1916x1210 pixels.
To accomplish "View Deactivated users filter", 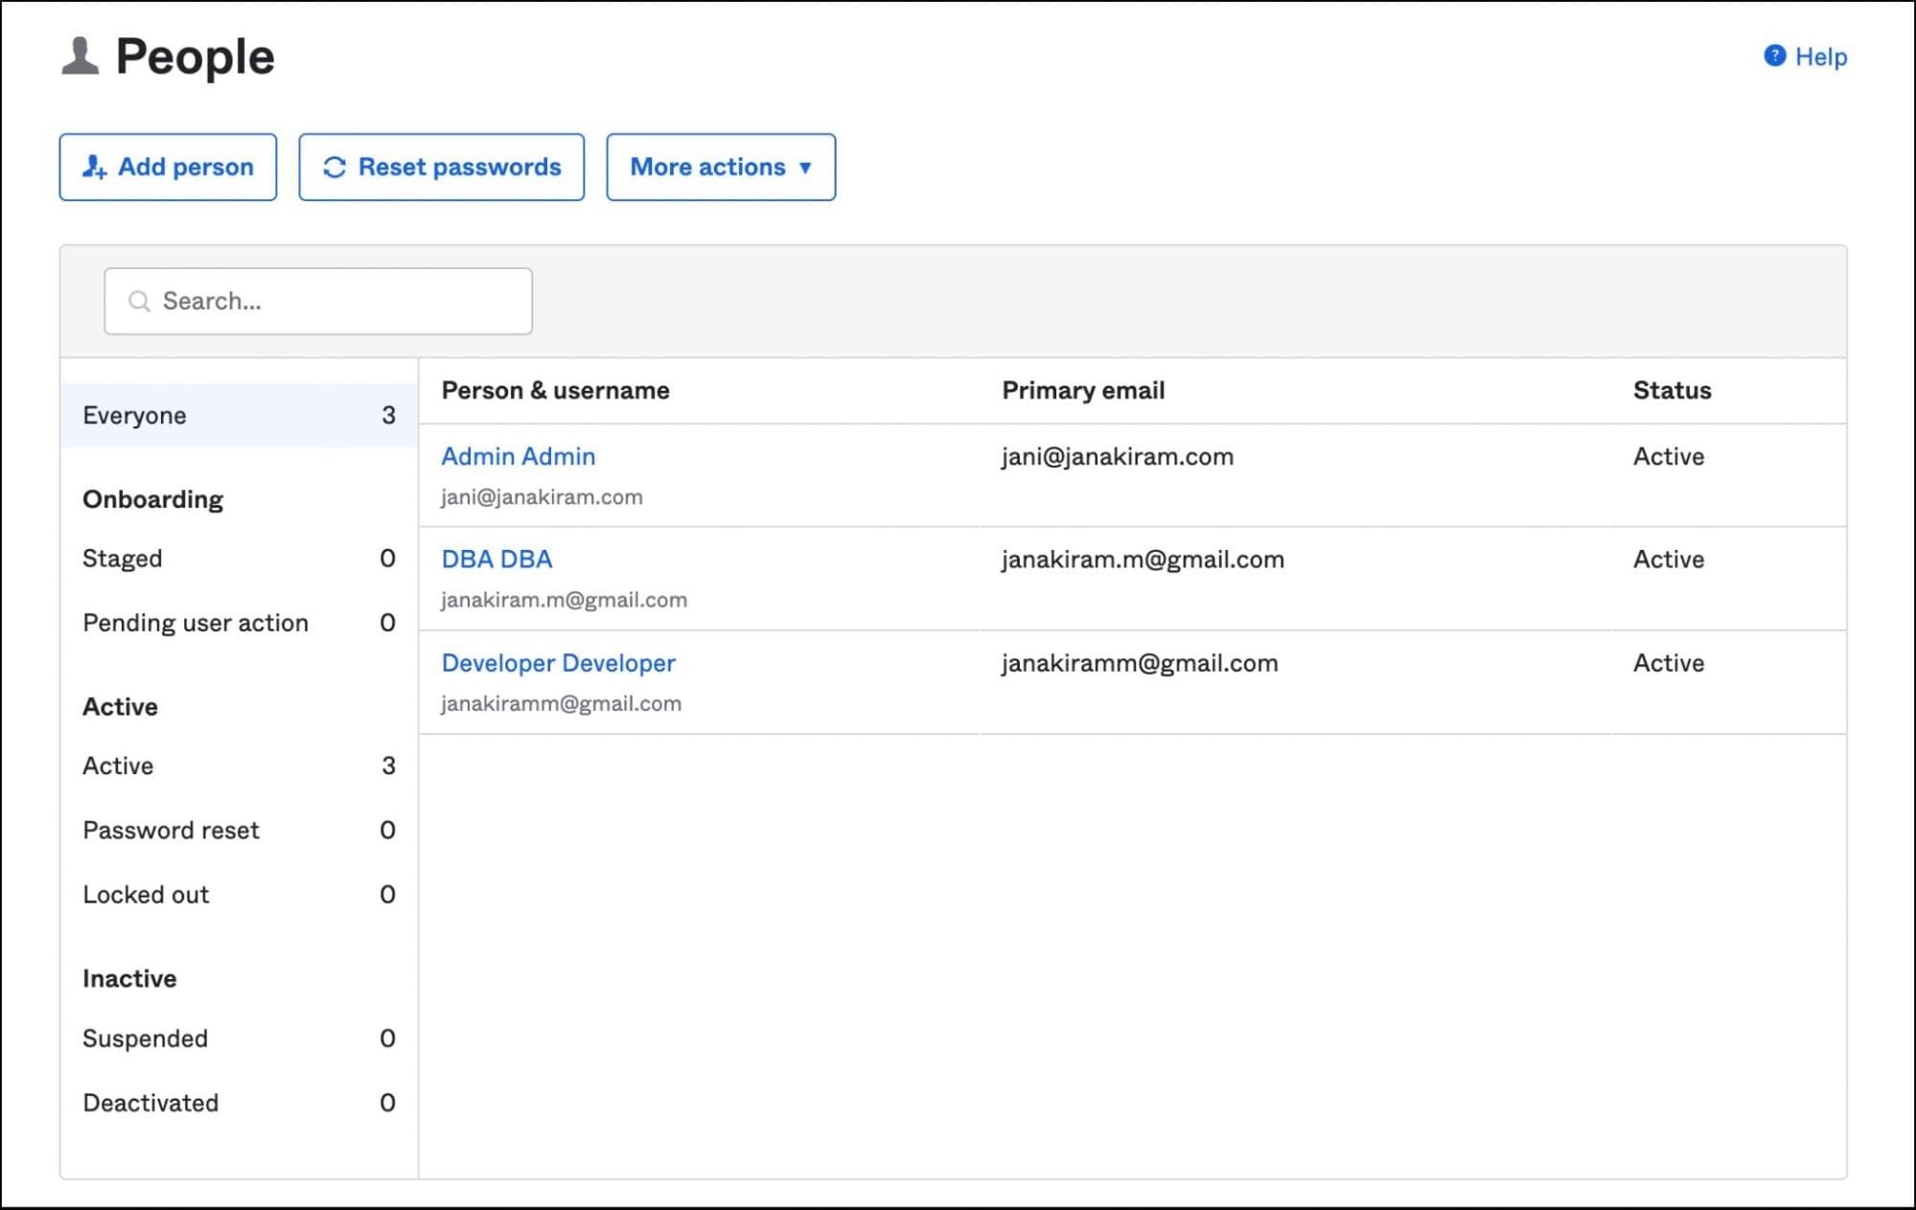I will tap(150, 1103).
